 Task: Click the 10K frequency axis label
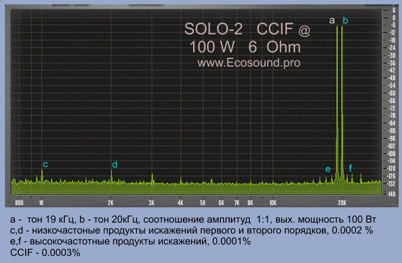click(x=273, y=203)
